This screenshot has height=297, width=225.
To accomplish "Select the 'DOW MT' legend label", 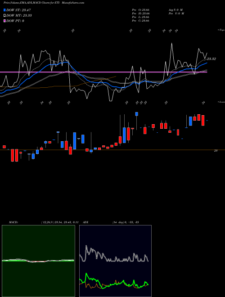I will [19, 16].
